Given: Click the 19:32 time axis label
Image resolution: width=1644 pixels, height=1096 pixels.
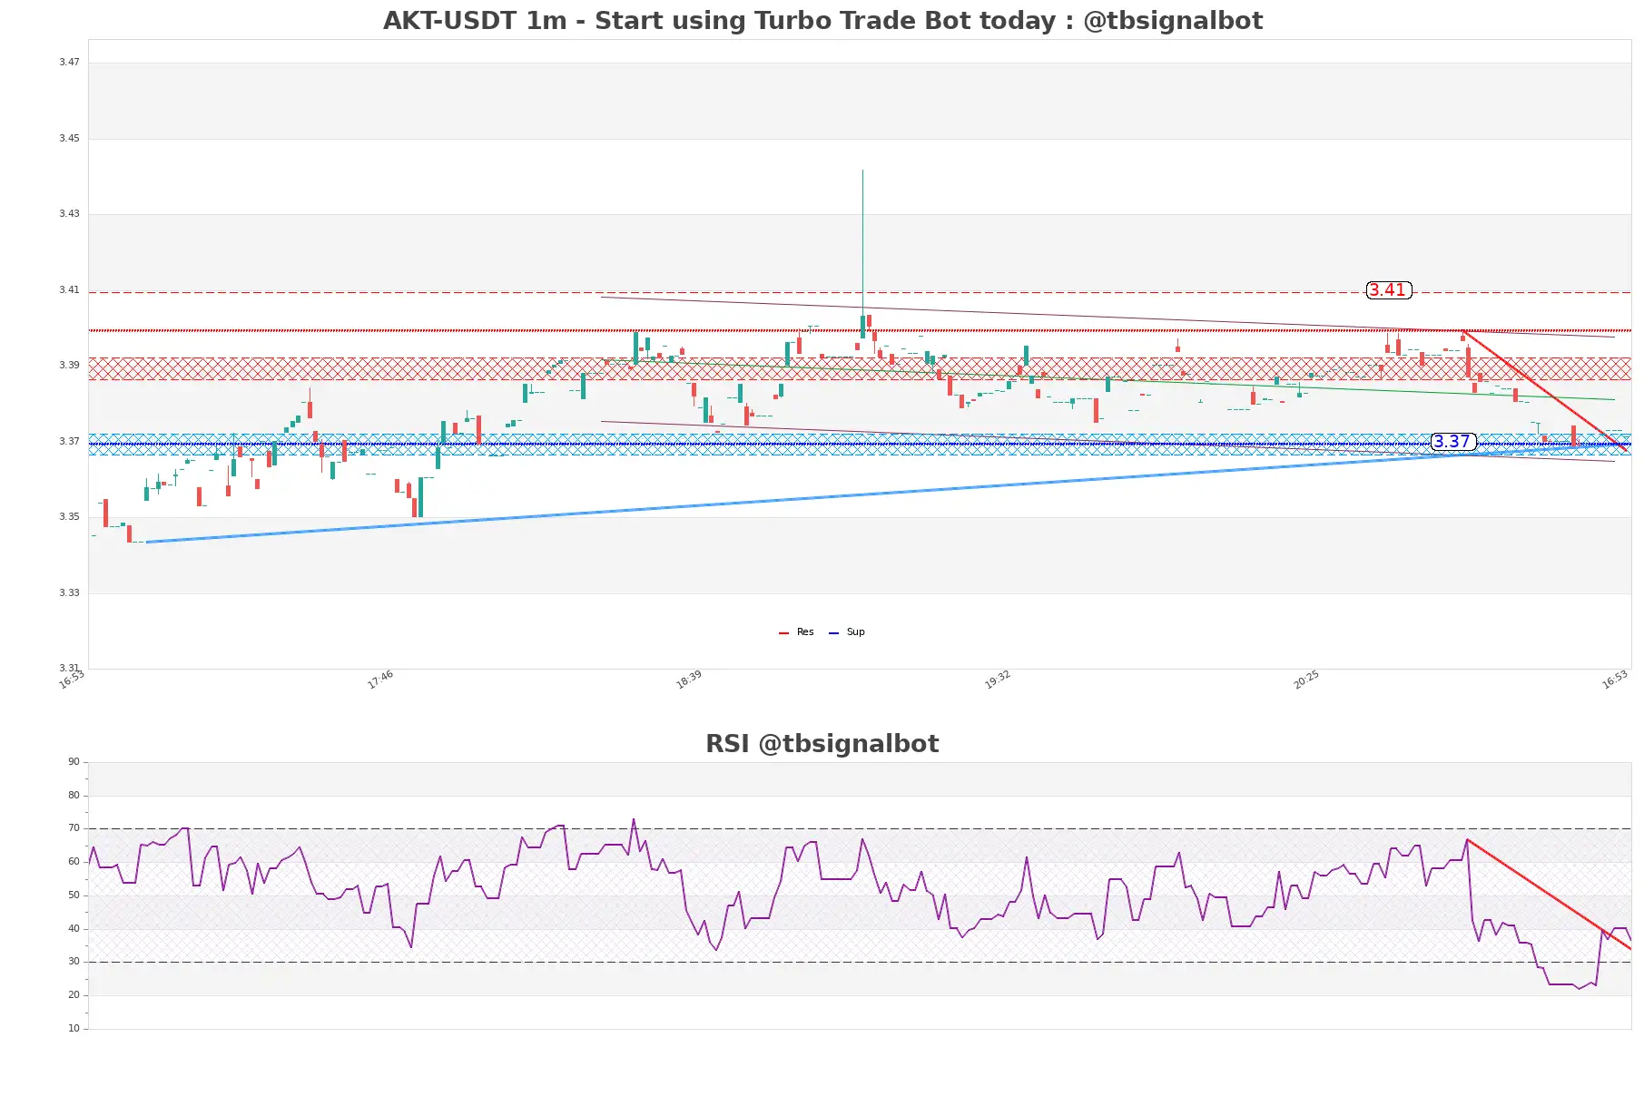Looking at the screenshot, I should [x=998, y=680].
